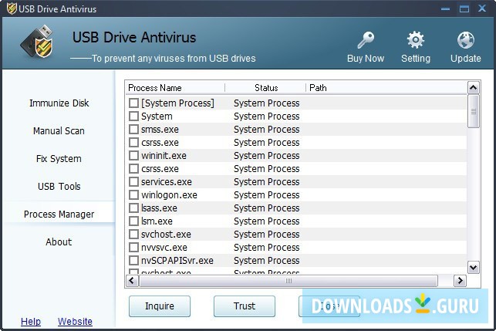Click the Trust button
Viewport: 496px width, 331px height.
tap(245, 306)
